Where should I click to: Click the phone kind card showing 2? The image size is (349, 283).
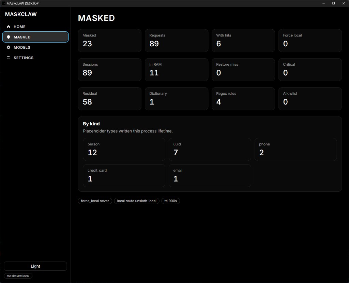[x=295, y=150]
